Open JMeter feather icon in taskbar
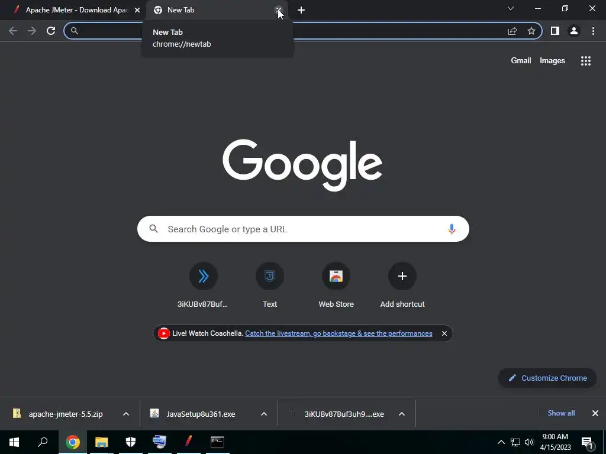Image resolution: width=606 pixels, height=454 pixels. pyautogui.click(x=189, y=442)
